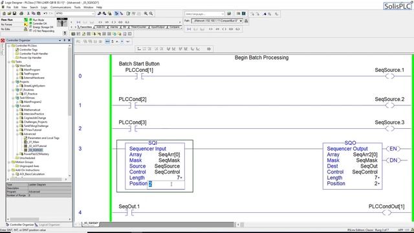
Task: Pin the Controller Organizer pane
Action: [x=65, y=40]
